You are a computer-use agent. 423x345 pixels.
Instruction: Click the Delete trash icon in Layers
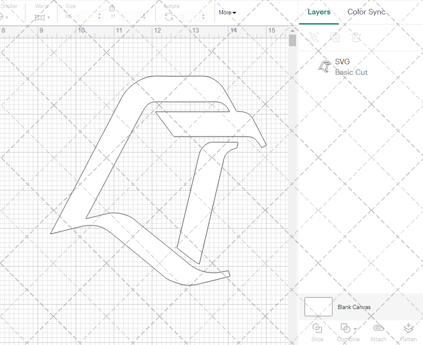[x=356, y=37]
